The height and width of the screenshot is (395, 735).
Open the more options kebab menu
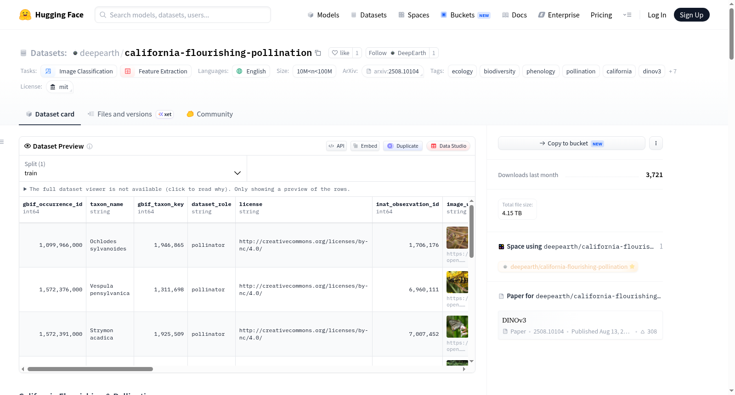pos(656,143)
